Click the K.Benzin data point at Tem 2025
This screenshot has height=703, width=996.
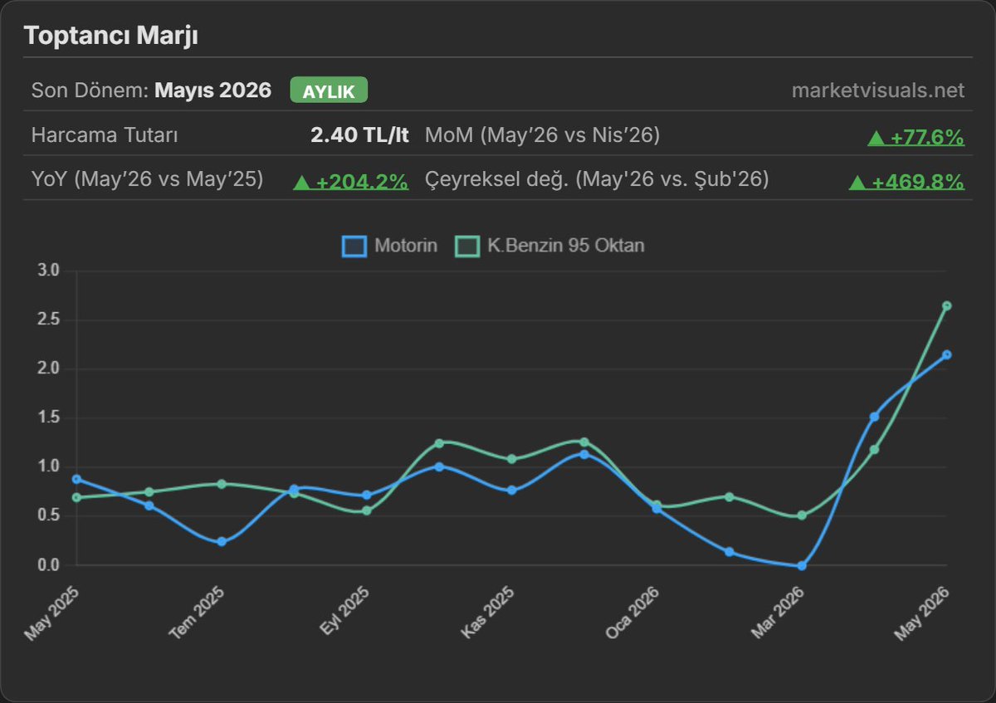tap(222, 484)
